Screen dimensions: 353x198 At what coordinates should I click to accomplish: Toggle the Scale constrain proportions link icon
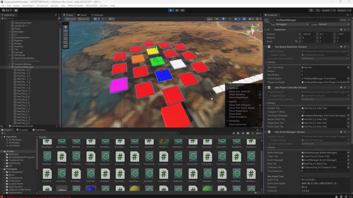click(x=296, y=42)
